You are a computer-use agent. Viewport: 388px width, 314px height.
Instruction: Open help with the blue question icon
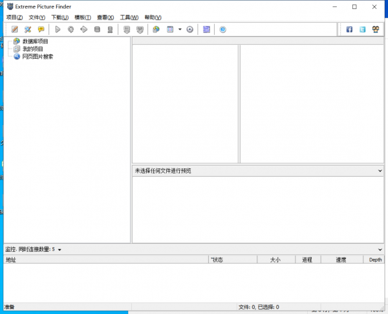click(x=222, y=30)
